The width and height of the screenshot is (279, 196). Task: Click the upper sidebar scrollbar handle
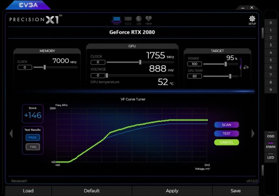262,32
